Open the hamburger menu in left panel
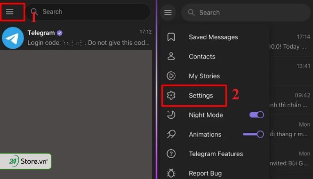Screen dimensions: 313x179 pos(10,12)
